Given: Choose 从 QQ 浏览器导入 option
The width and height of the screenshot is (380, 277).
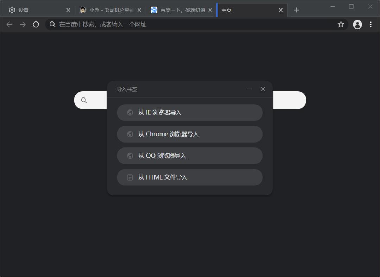Looking at the screenshot, I should click(x=190, y=156).
